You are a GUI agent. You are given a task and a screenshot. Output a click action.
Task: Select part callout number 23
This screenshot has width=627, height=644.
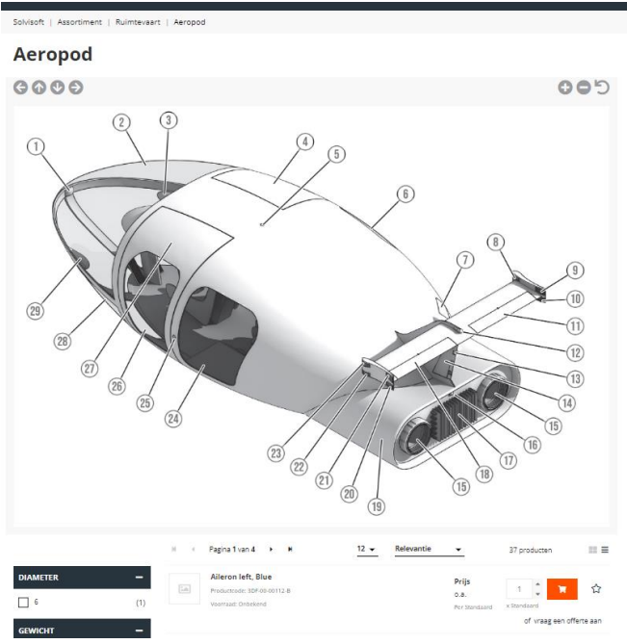pyautogui.click(x=275, y=453)
